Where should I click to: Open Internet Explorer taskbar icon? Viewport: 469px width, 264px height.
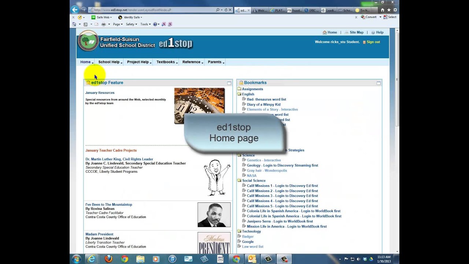(92, 259)
